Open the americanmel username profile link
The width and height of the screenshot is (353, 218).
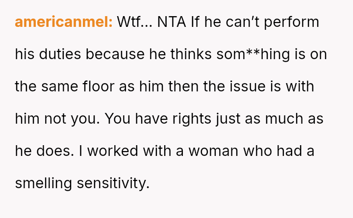click(64, 22)
